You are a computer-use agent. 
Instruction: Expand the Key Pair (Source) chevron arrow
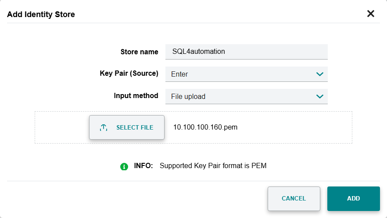pos(319,74)
